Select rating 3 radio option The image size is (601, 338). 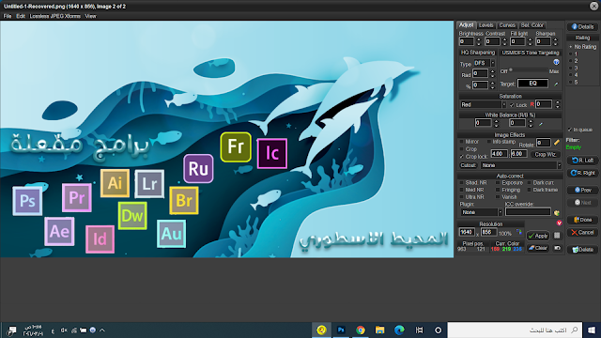pyautogui.click(x=571, y=68)
